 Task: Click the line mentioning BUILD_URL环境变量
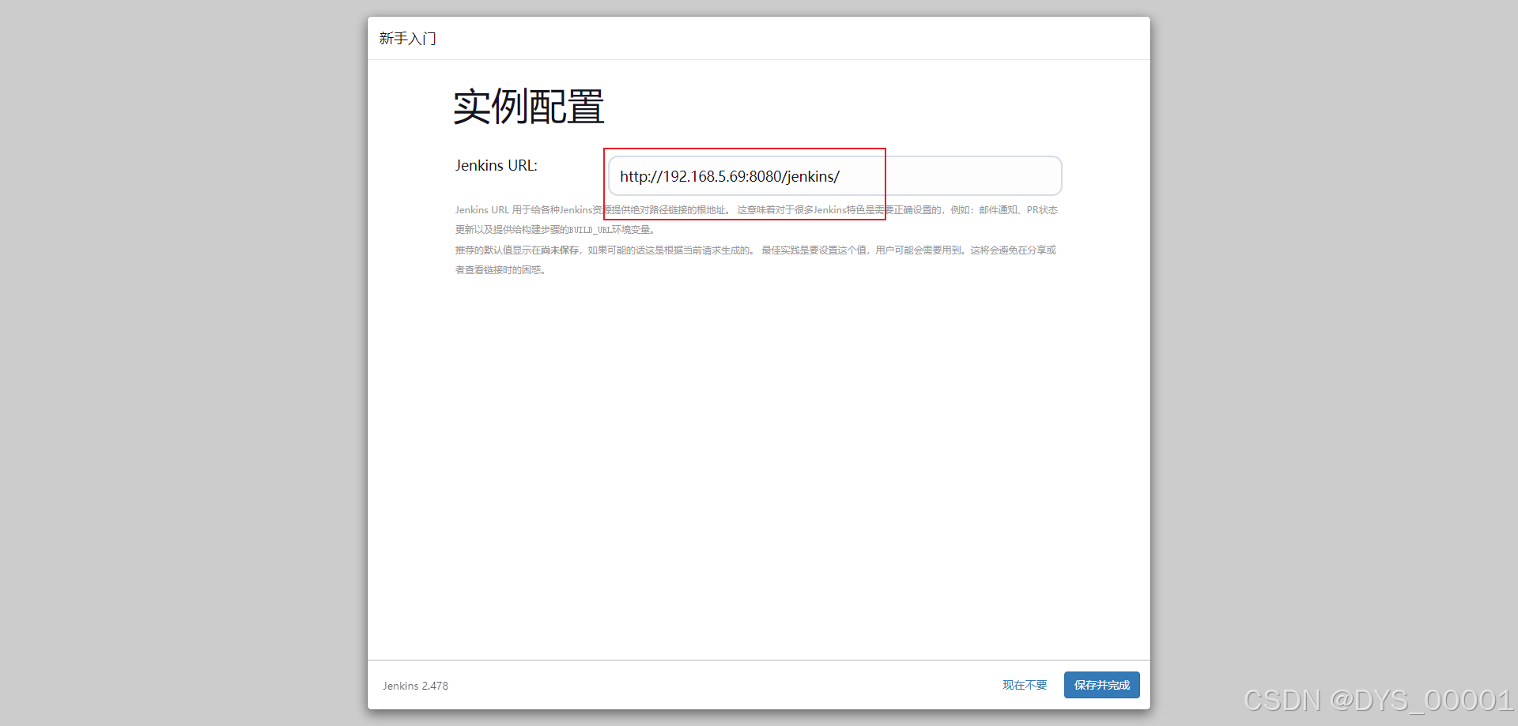coord(555,230)
